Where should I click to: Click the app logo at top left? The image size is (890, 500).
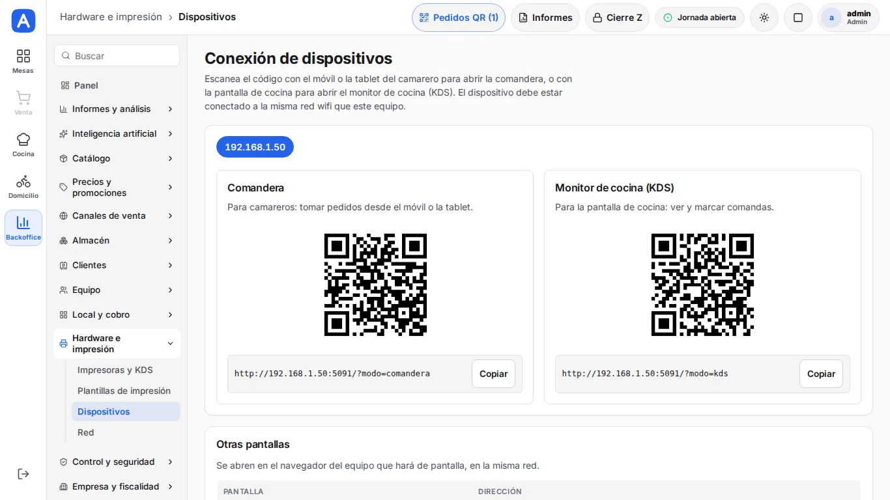click(23, 21)
